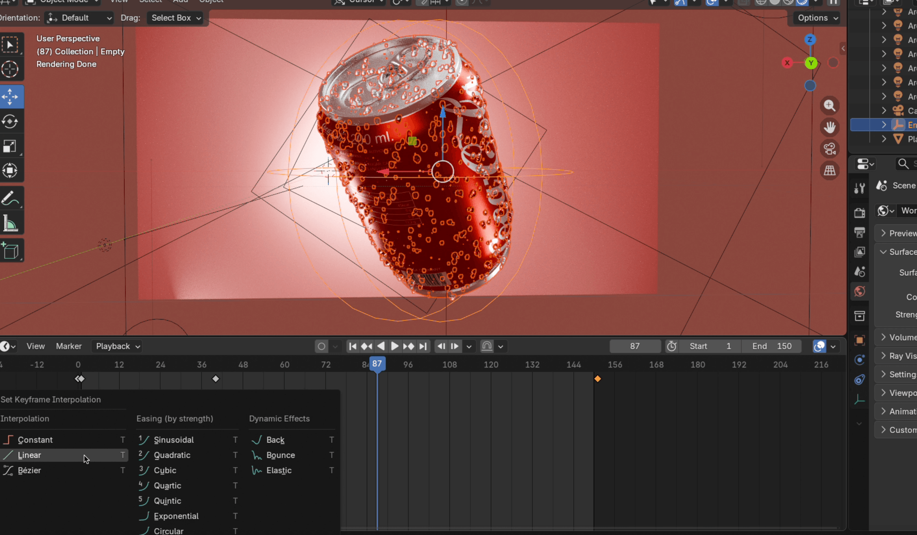Screen dimensions: 917x535
Task: Expand the Empty object in outliner
Action: pyautogui.click(x=884, y=125)
